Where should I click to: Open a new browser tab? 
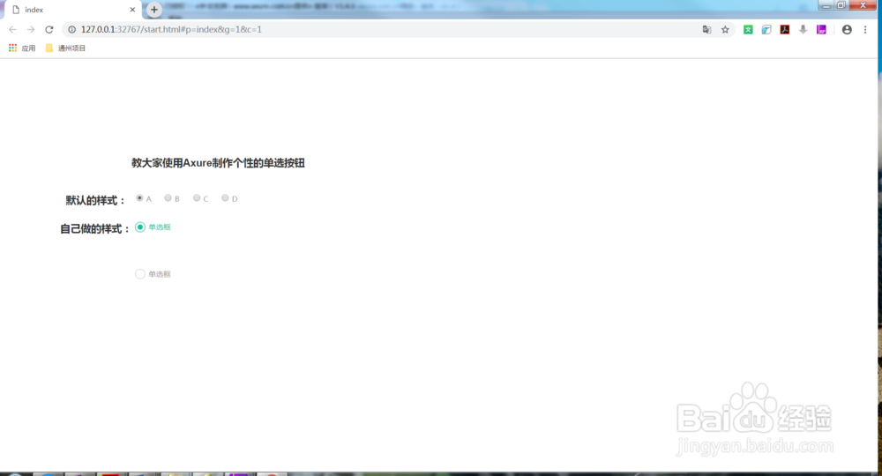pyautogui.click(x=154, y=10)
